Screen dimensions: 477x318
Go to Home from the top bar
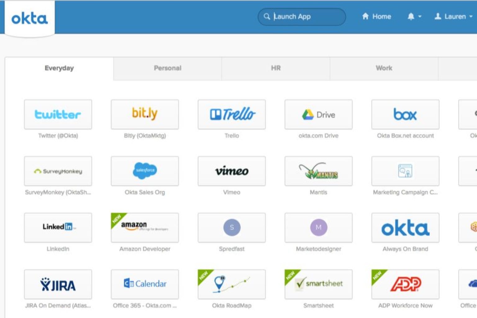pyautogui.click(x=376, y=16)
